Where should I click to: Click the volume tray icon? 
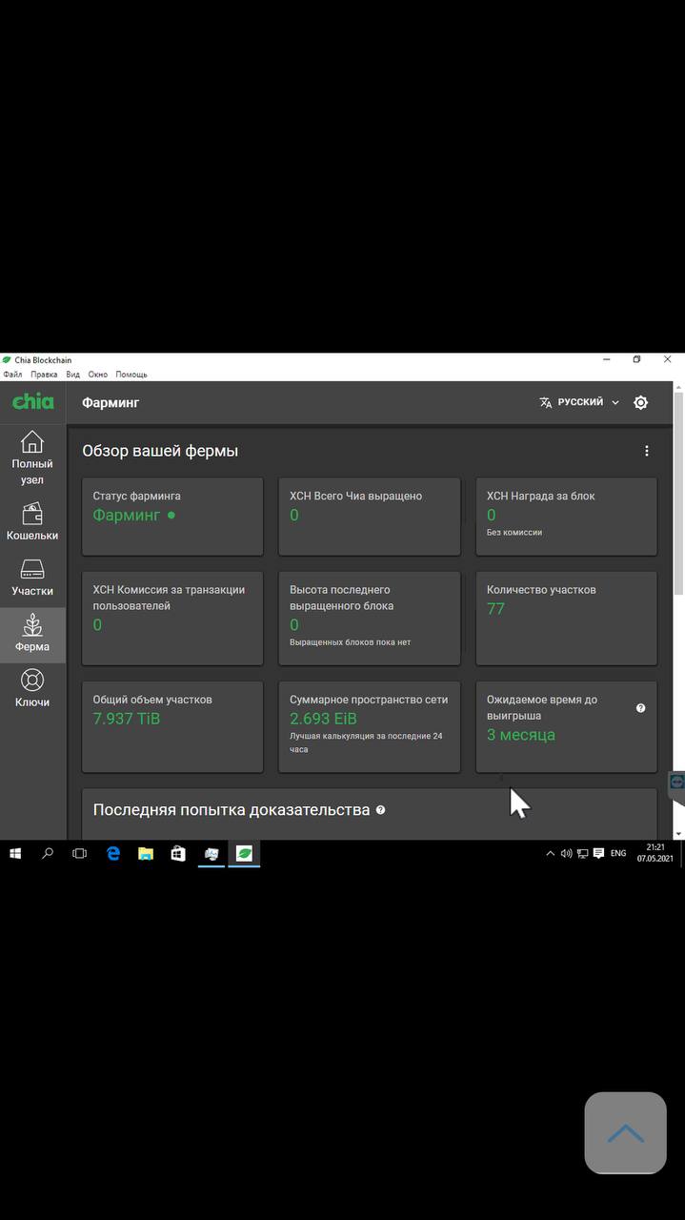[x=566, y=854]
